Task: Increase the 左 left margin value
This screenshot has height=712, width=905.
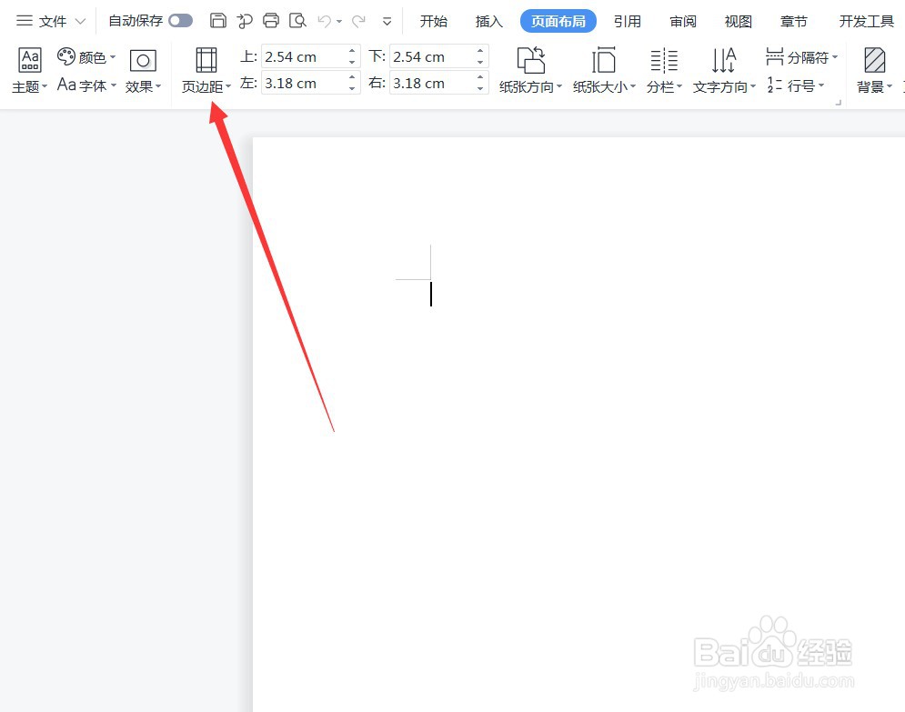Action: 352,77
